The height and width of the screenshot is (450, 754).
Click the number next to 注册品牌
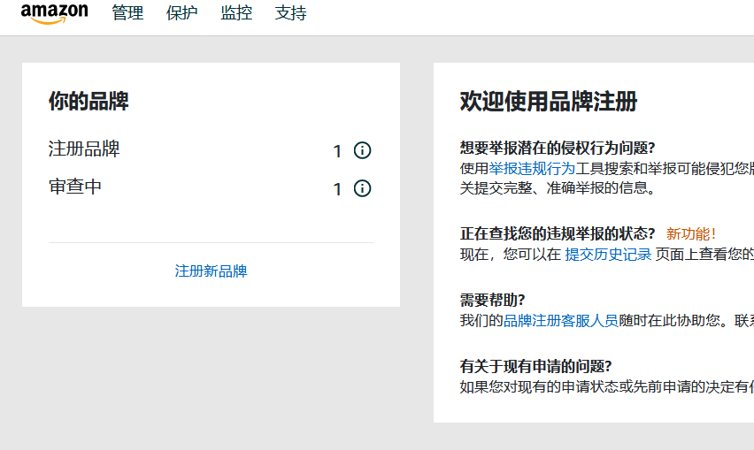(337, 151)
